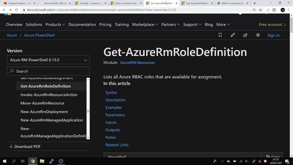Expand the Products dropdown

tap(55, 24)
